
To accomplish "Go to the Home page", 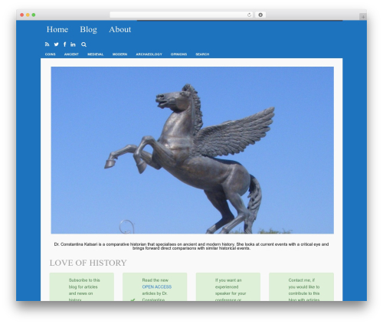I will tap(57, 29).
